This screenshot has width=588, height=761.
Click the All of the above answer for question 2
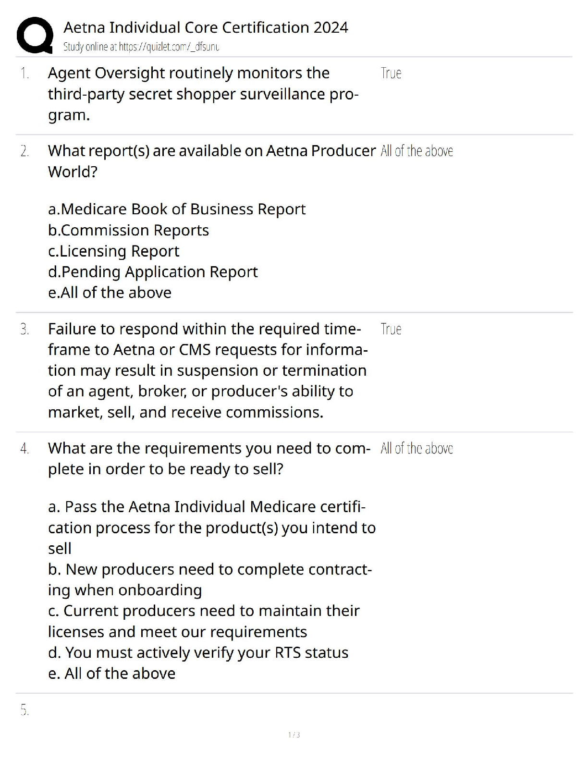(x=417, y=151)
